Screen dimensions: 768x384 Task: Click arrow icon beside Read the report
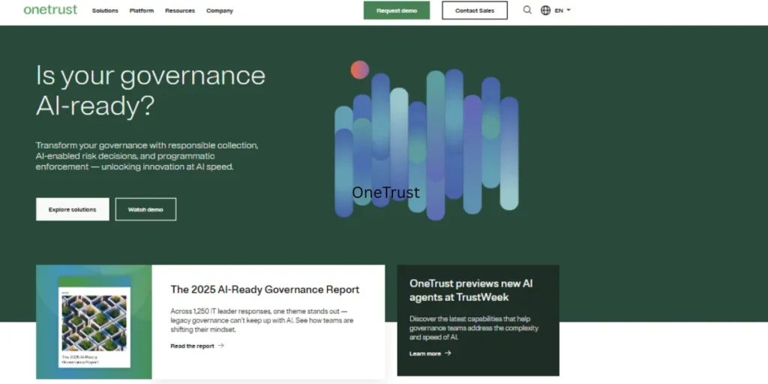(x=221, y=345)
